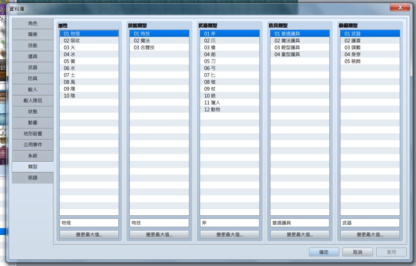Select element row 08 風

(89, 82)
